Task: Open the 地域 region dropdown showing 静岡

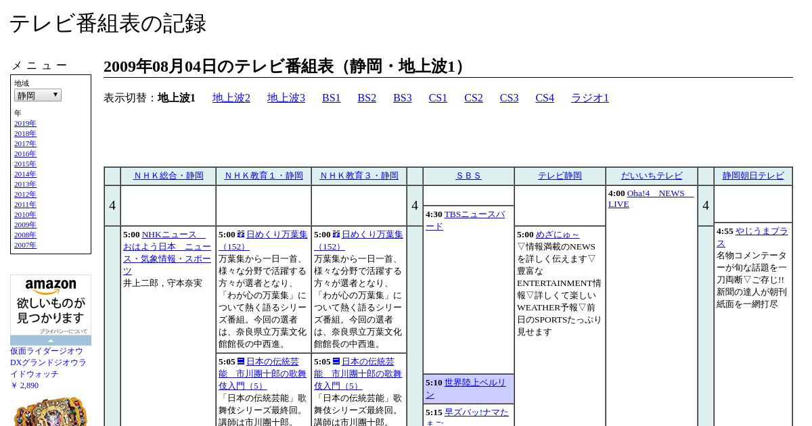Action: [38, 95]
